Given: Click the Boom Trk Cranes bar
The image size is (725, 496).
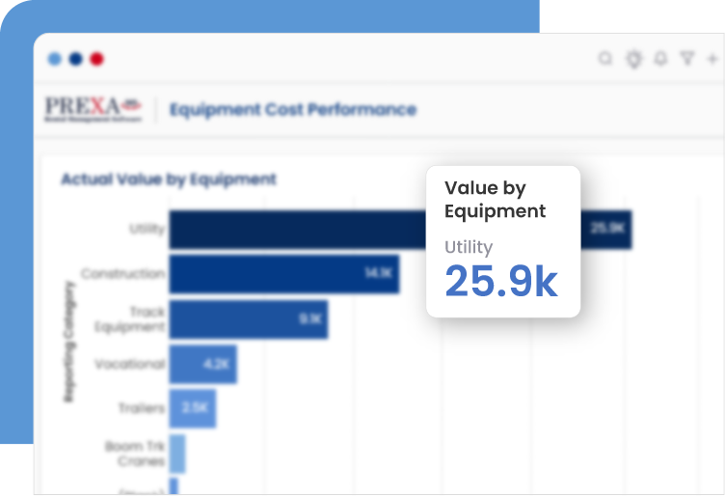Looking at the screenshot, I should (x=177, y=453).
